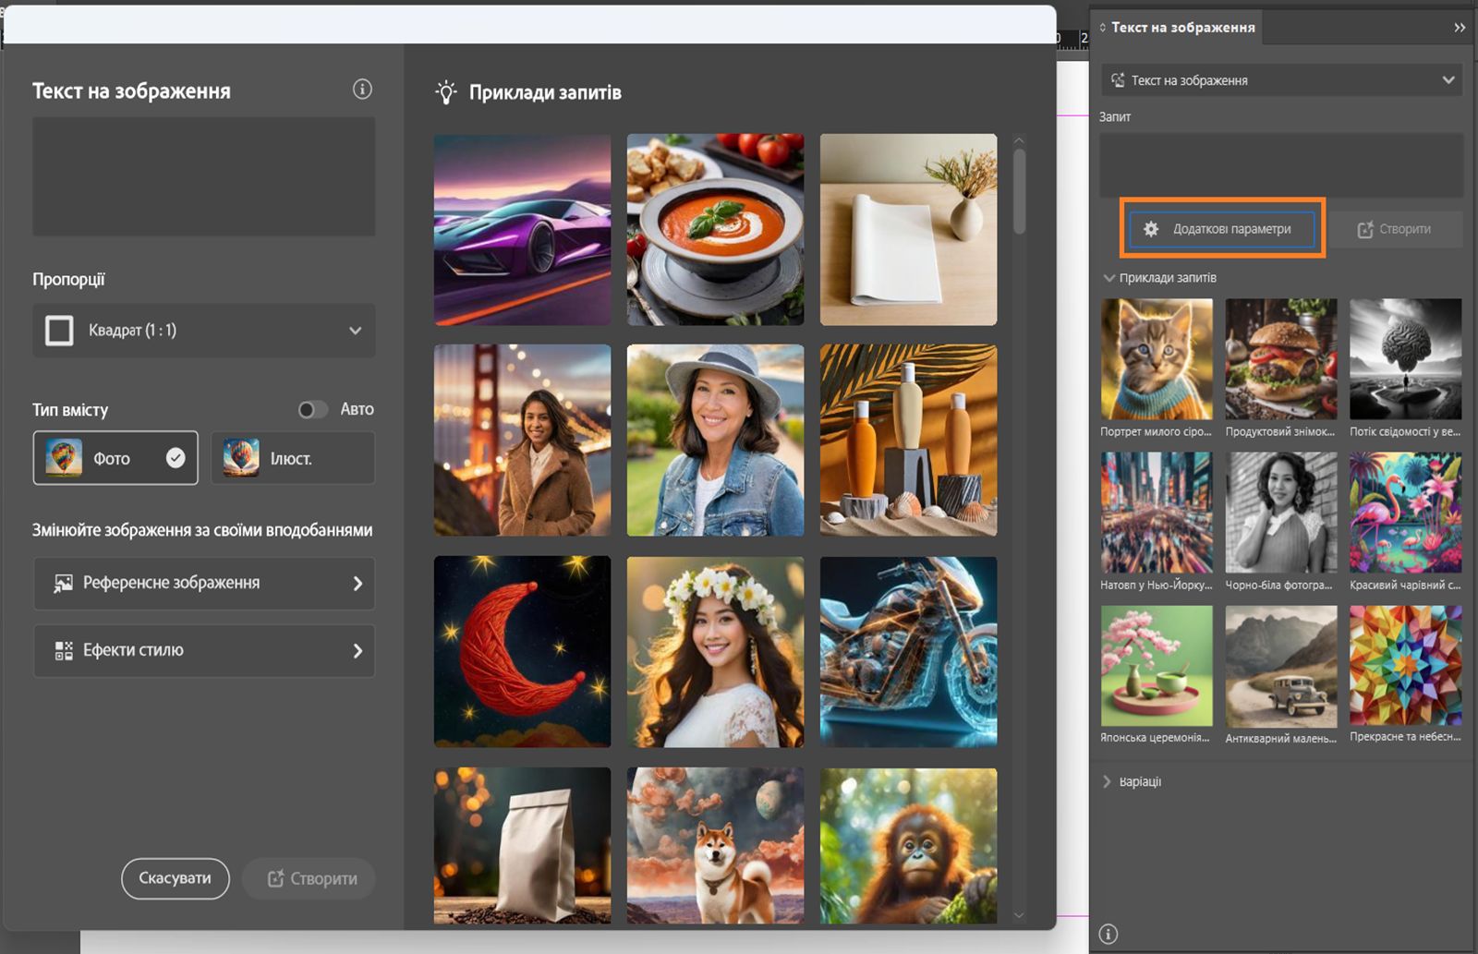Open the Квадрат (1:1) proportions dropdown
1478x954 pixels.
[x=204, y=331]
